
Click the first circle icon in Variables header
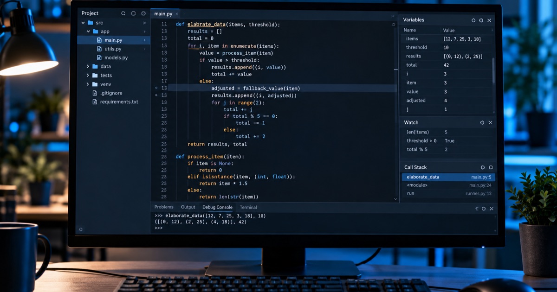point(473,20)
